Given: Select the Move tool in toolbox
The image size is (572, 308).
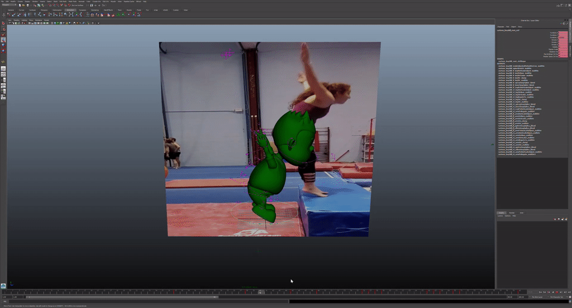Looking at the screenshot, I should click(x=3, y=40).
